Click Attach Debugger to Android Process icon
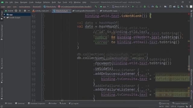The height and width of the screenshot is (108, 193). click(x=157, y=7)
